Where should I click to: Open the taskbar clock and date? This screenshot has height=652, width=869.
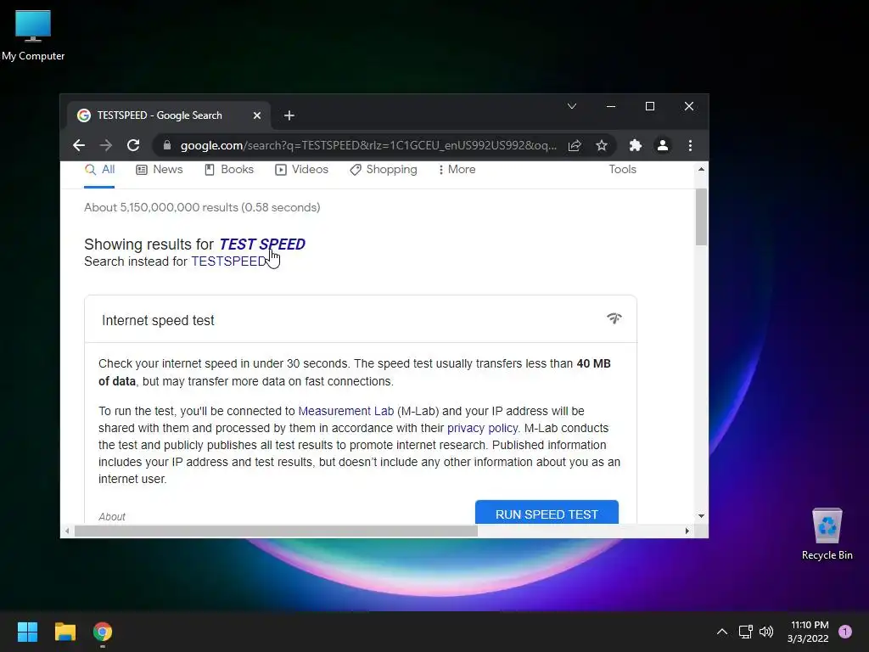pos(809,632)
